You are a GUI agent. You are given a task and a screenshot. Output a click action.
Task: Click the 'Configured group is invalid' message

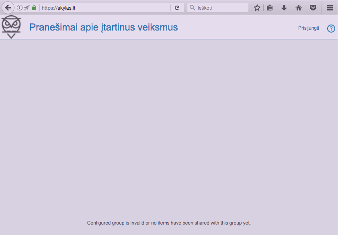click(x=169, y=223)
